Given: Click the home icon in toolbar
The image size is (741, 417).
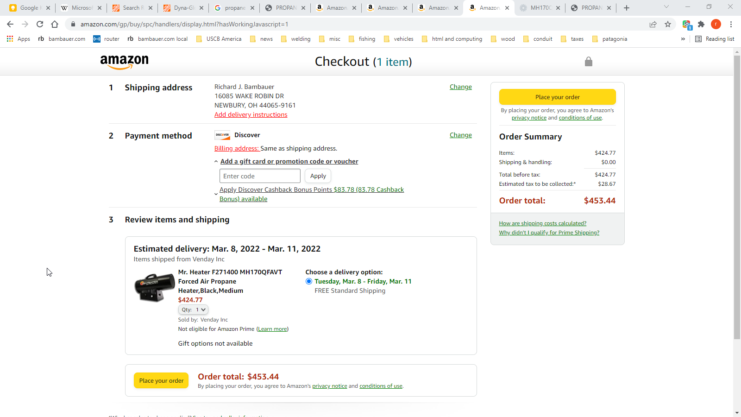Looking at the screenshot, I should click(x=55, y=24).
